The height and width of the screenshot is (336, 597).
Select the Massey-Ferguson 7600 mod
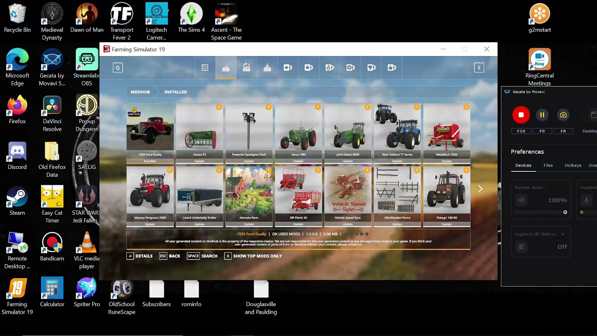[x=150, y=196]
